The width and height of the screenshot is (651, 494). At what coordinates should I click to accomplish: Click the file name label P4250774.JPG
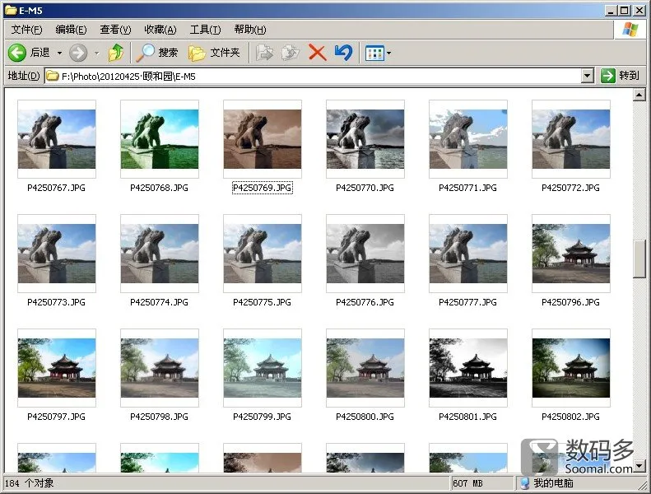(x=160, y=302)
